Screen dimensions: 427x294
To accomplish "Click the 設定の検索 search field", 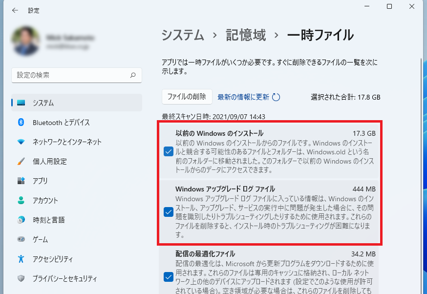I will [71, 75].
